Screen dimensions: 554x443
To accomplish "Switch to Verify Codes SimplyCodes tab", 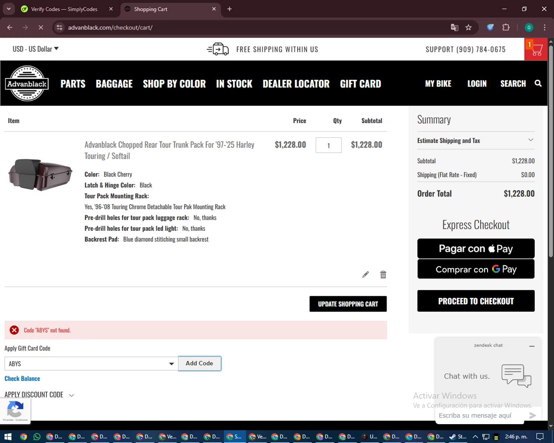I will coord(64,9).
